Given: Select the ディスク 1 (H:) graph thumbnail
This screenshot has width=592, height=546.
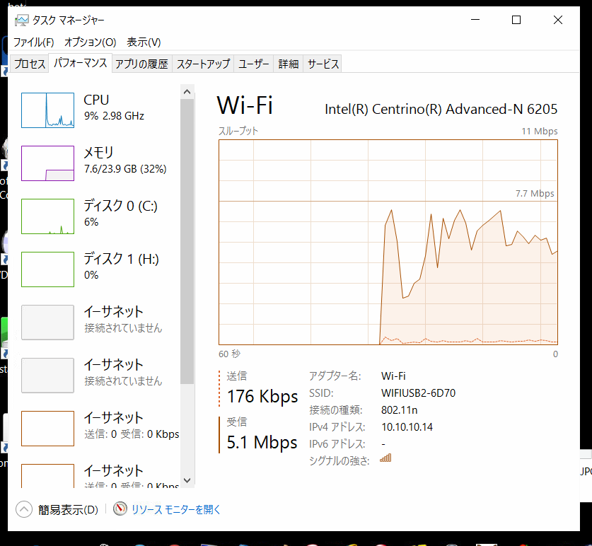Looking at the screenshot, I should click(x=47, y=269).
